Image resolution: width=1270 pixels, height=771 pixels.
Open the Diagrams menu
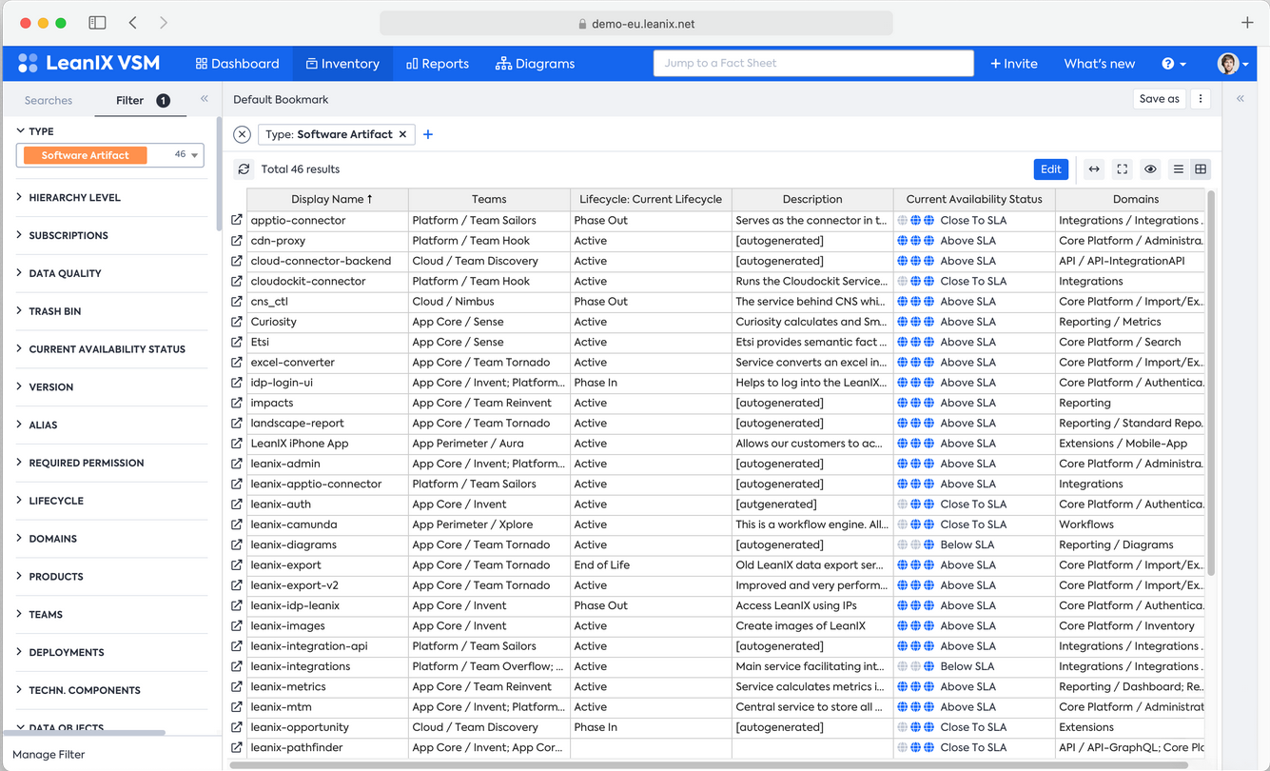pyautogui.click(x=536, y=64)
